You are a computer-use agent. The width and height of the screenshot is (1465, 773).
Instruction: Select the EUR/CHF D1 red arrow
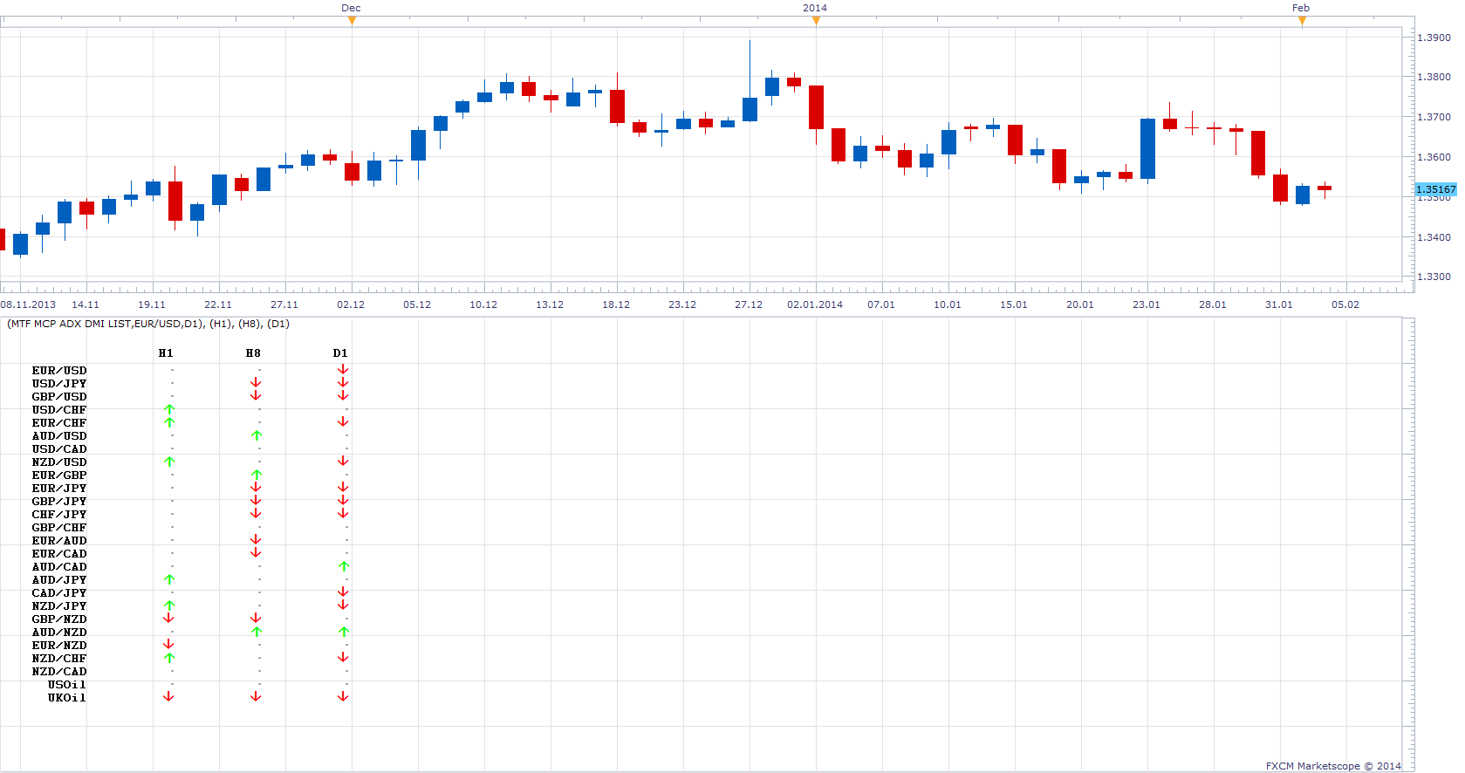(343, 421)
